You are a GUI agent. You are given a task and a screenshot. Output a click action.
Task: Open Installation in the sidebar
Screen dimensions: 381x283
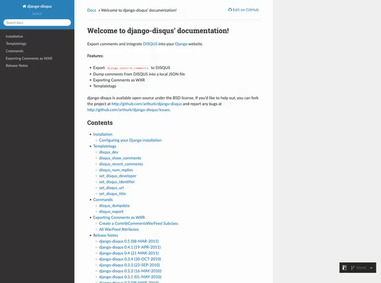[14, 36]
